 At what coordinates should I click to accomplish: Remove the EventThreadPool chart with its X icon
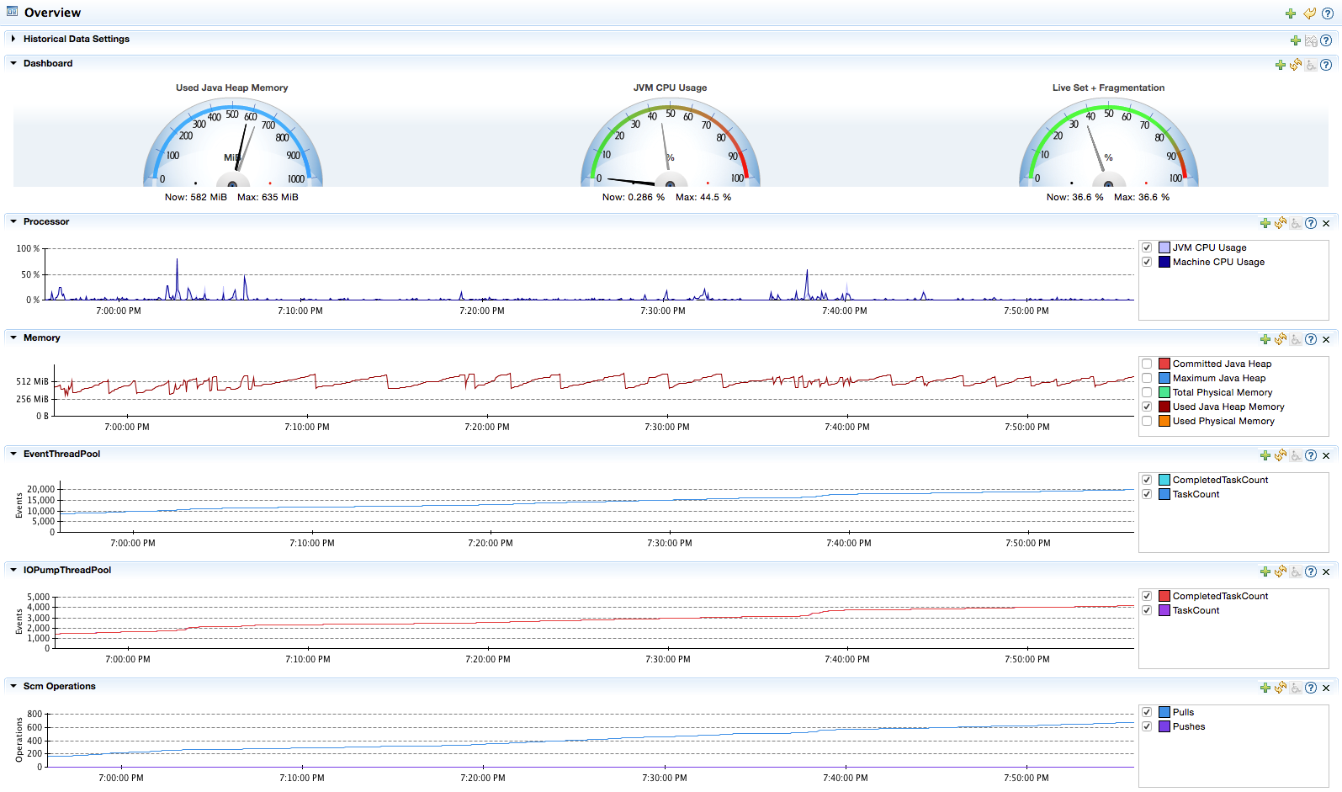click(x=1326, y=456)
